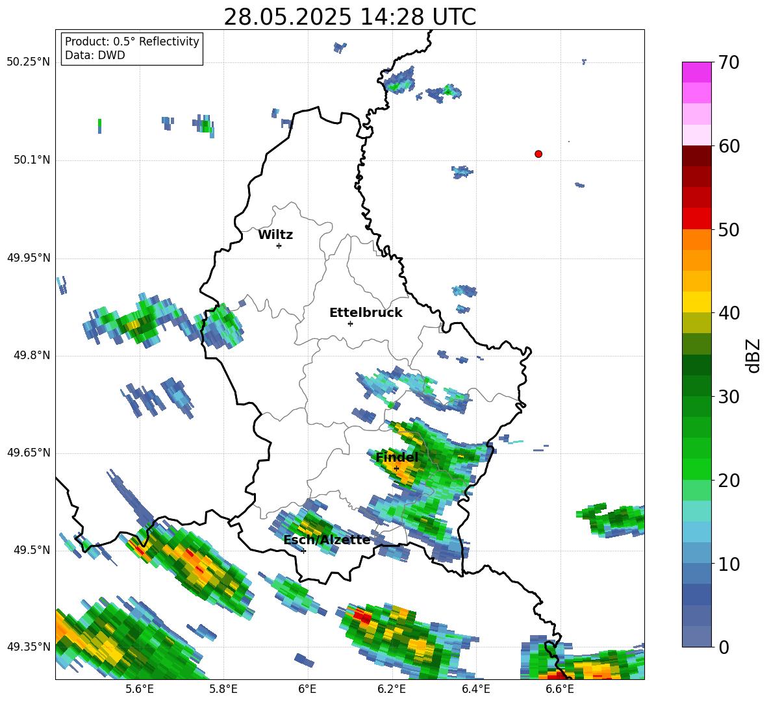The width and height of the screenshot is (769, 702).
Task: Click the plot title 28.05.2025 14:28 UTC
Action: (x=349, y=17)
